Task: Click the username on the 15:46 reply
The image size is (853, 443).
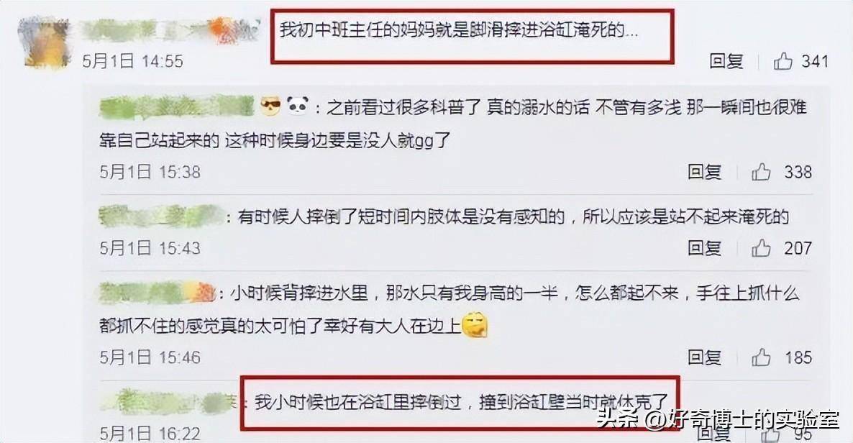Action: 157,293
